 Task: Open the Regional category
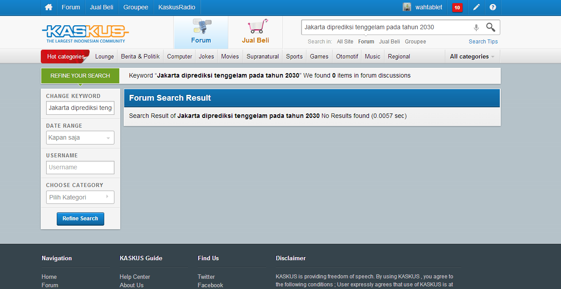[399, 57]
